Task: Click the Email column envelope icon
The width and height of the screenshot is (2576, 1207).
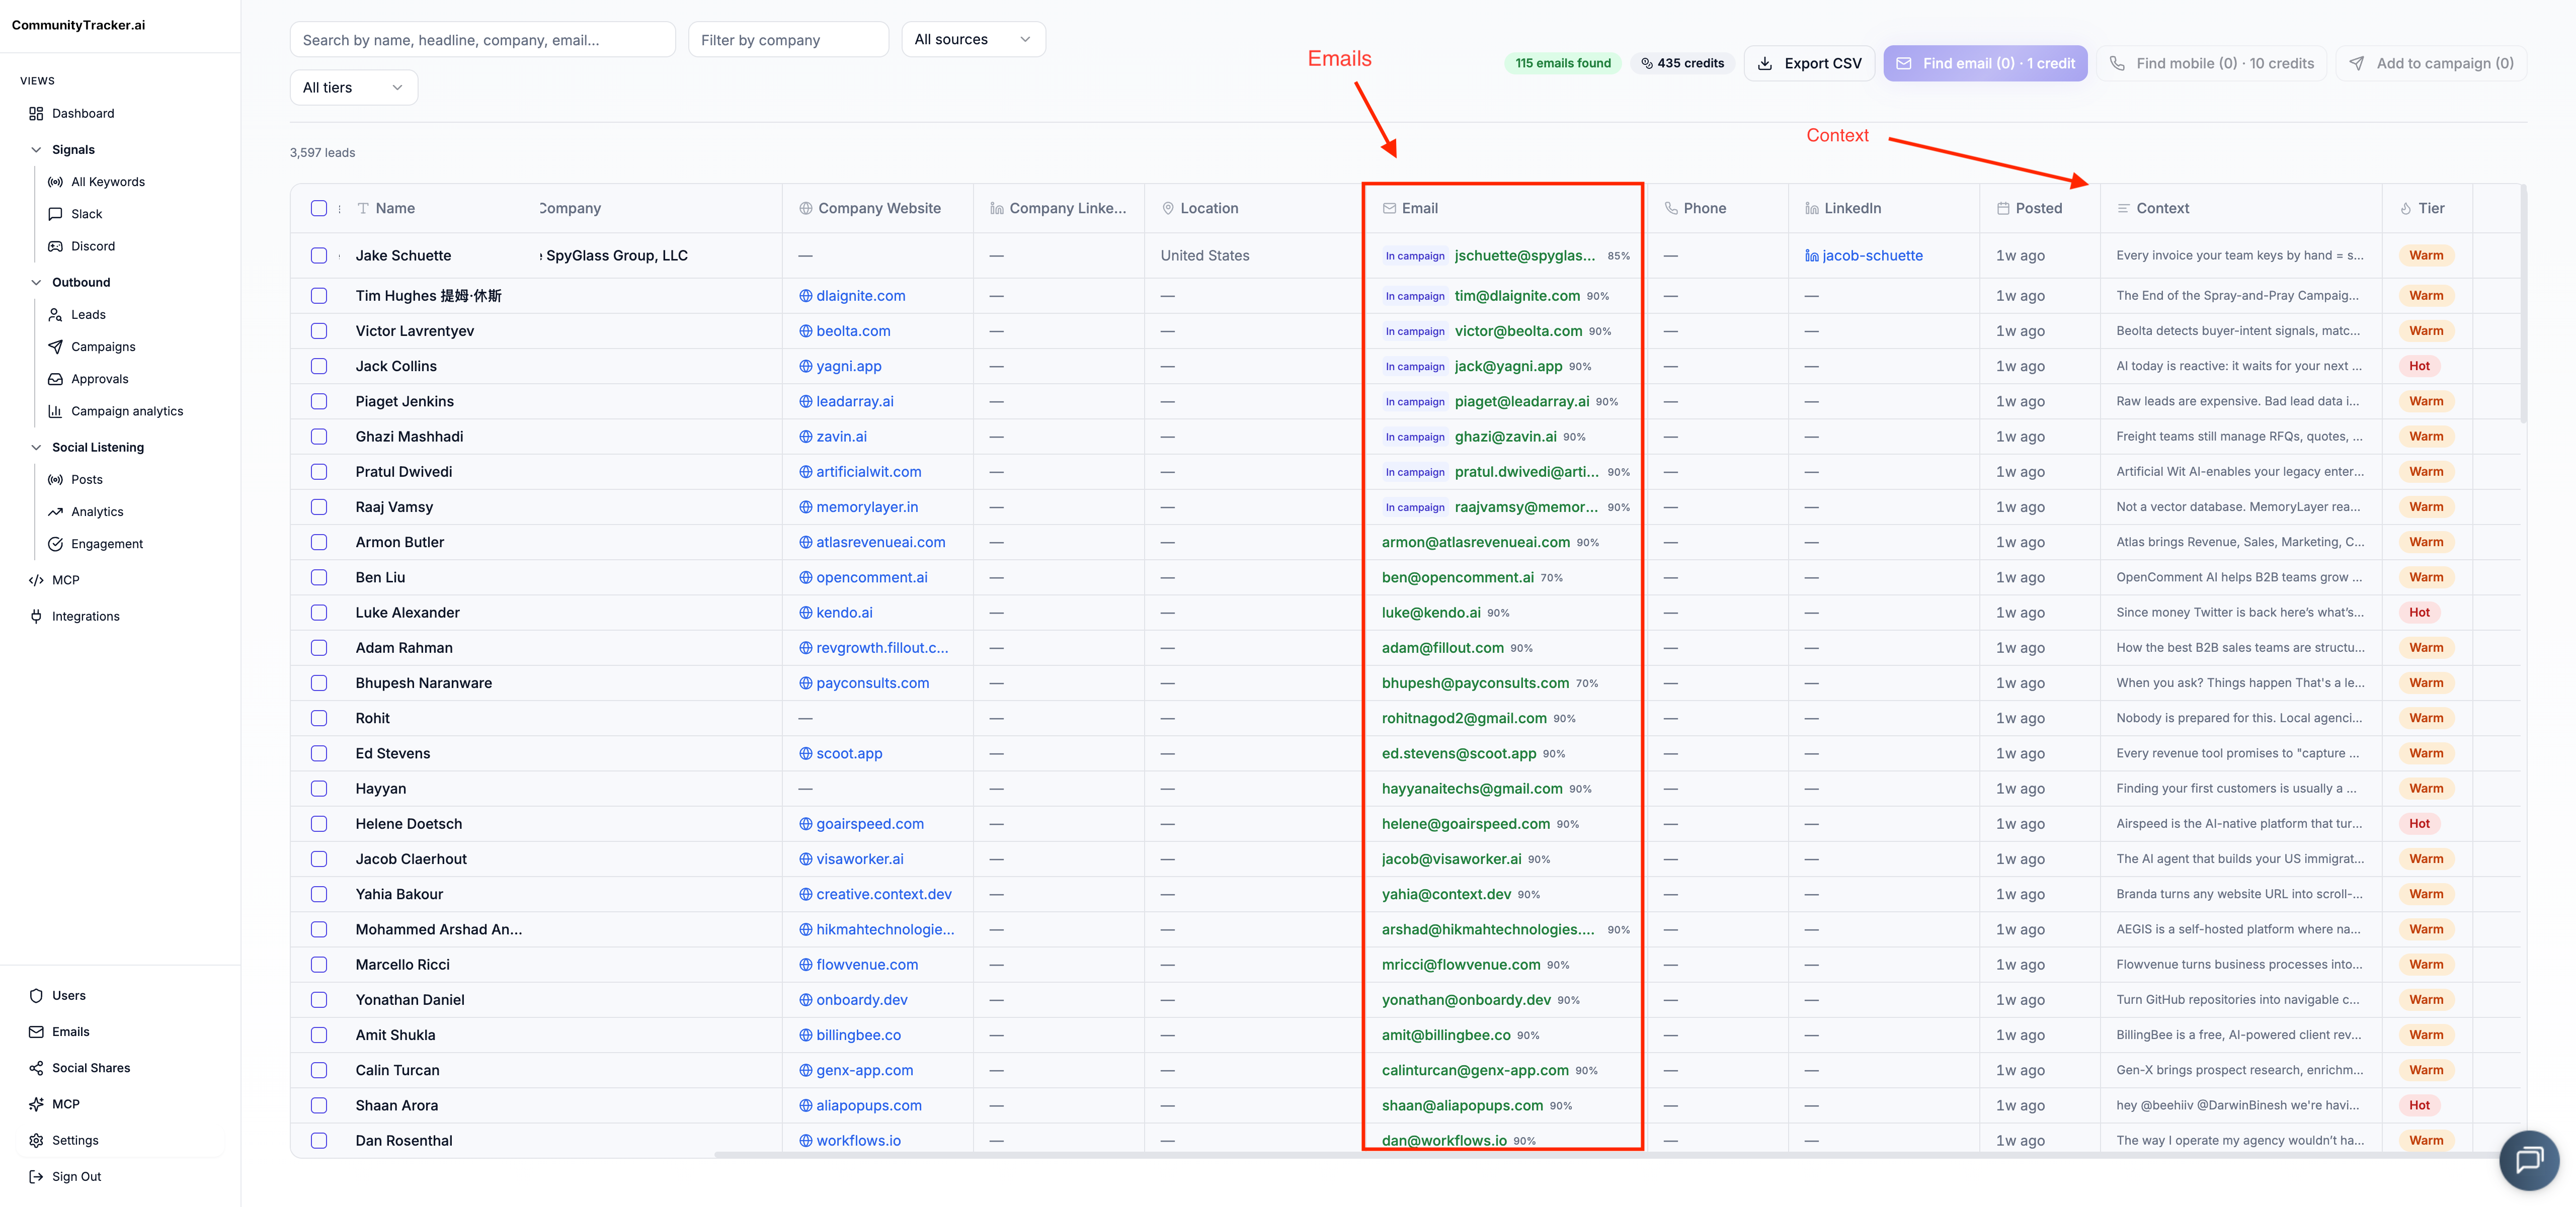Action: (1389, 208)
